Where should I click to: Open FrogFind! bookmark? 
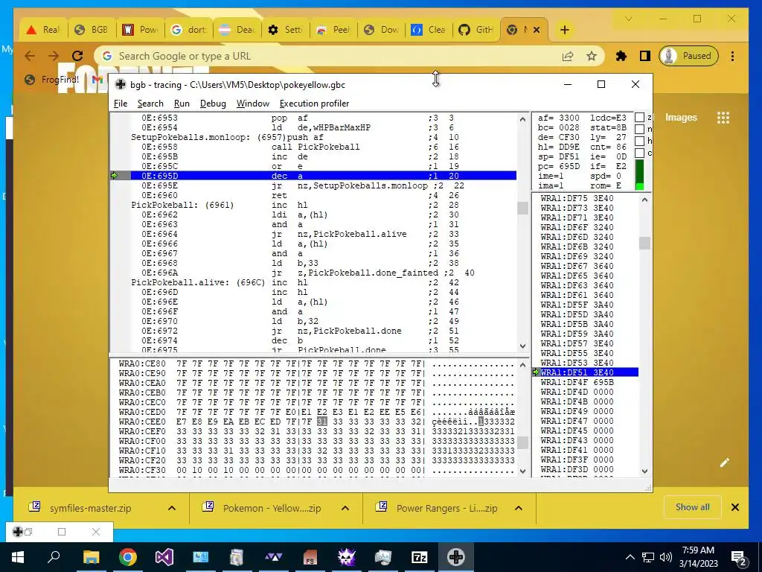53,79
